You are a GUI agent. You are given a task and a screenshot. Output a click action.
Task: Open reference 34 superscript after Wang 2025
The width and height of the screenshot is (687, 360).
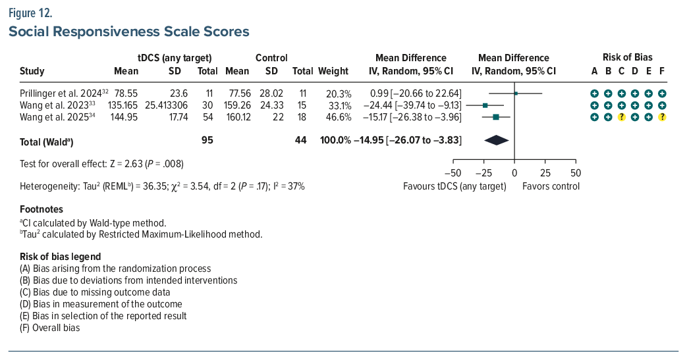tap(78, 115)
